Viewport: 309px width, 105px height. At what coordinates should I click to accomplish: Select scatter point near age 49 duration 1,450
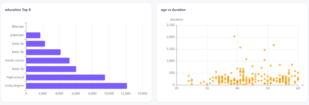[x=264, y=50]
